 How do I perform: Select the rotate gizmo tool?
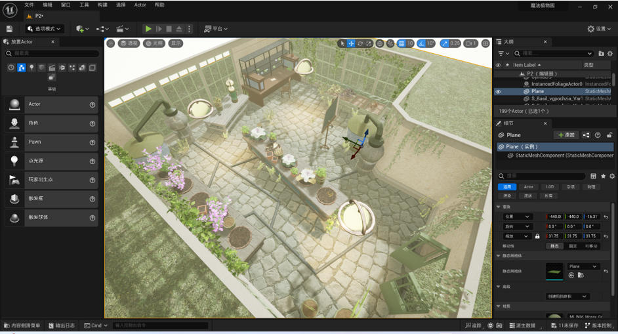[360, 43]
